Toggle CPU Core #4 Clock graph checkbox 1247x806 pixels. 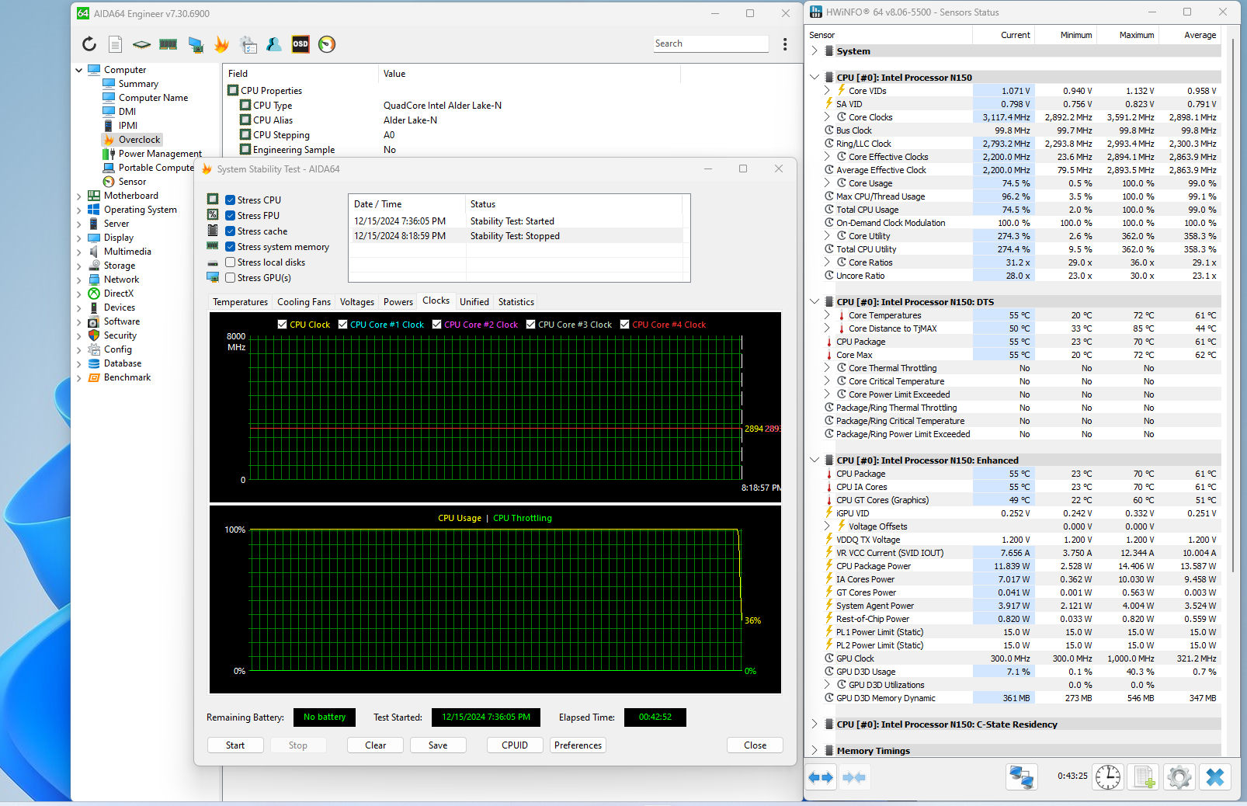(x=624, y=325)
